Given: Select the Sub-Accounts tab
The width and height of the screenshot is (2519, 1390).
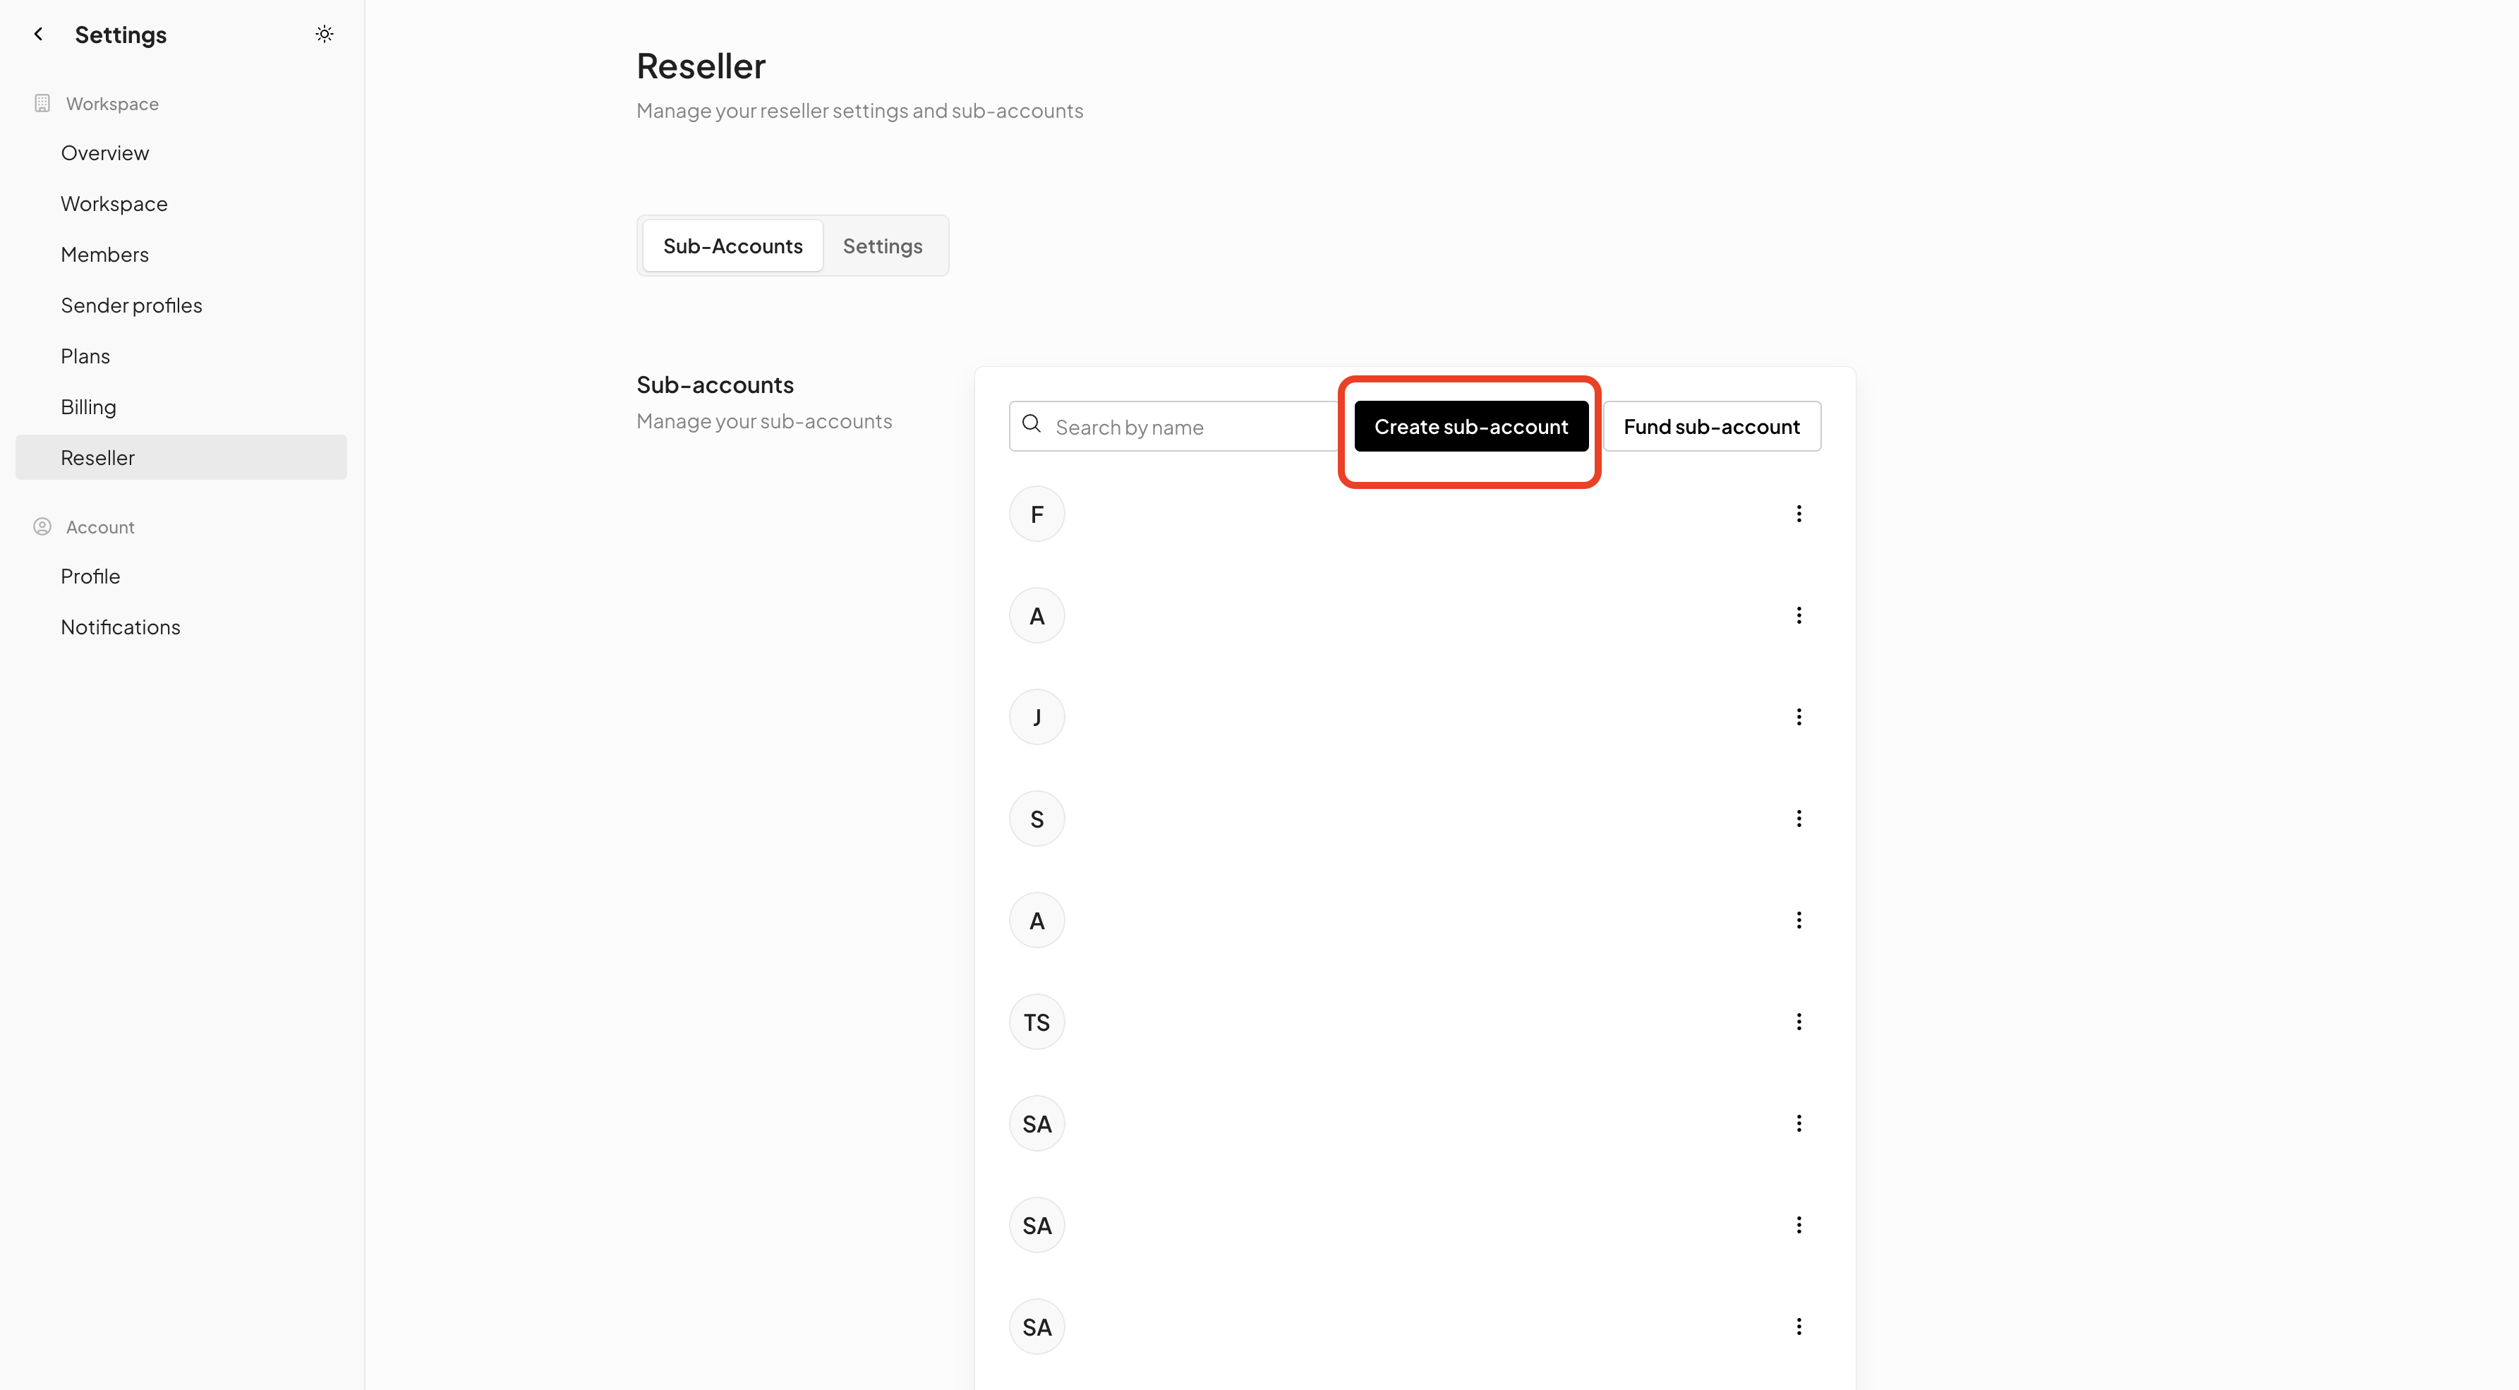Looking at the screenshot, I should pyautogui.click(x=732, y=246).
